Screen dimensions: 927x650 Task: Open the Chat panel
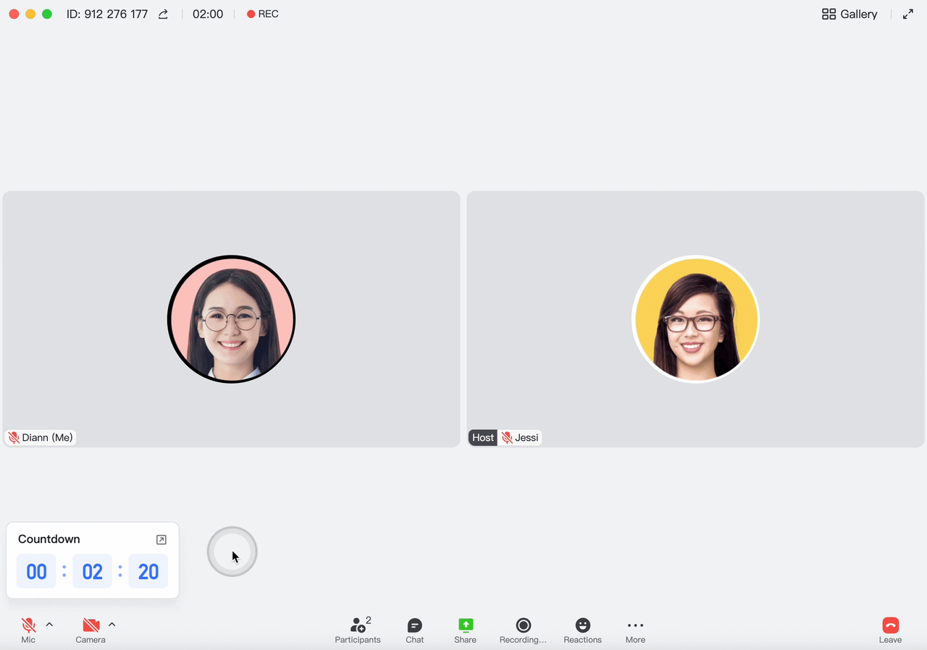(414, 629)
